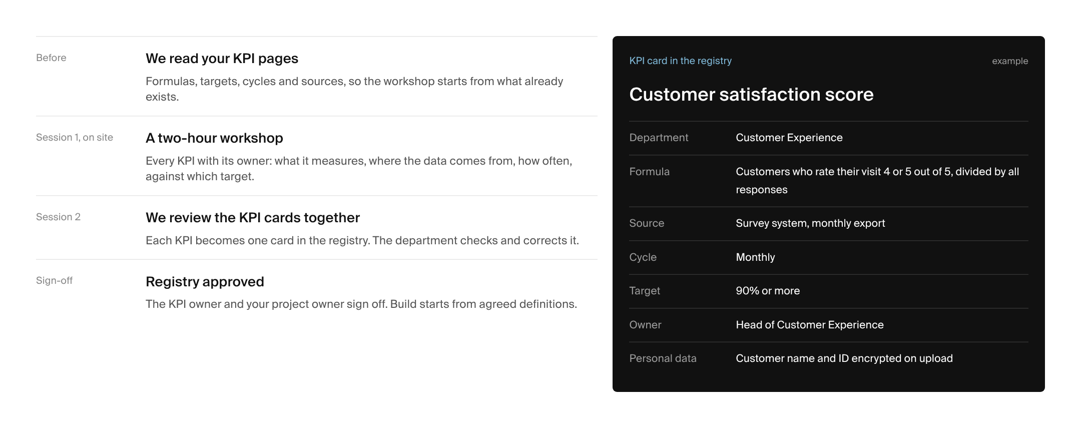Select the department value 'Customer Experience'
This screenshot has height=428, width=1081.
(x=789, y=138)
